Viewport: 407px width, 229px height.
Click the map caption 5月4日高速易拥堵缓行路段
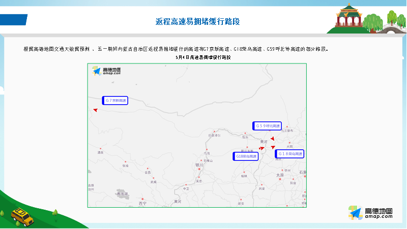[x=203, y=58]
